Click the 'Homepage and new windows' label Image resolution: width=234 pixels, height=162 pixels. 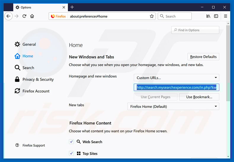point(93,76)
